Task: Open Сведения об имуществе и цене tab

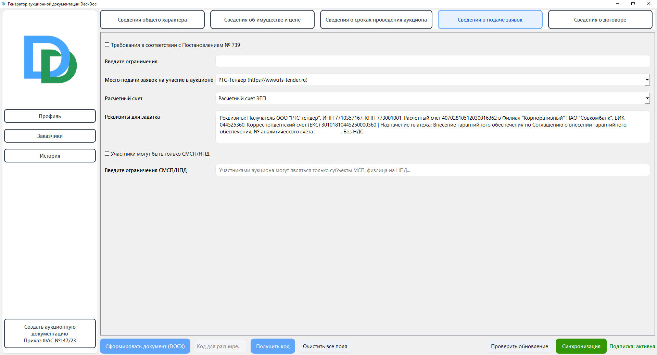Action: point(262,19)
